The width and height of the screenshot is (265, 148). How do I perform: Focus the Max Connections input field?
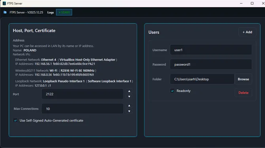[x=83, y=109]
